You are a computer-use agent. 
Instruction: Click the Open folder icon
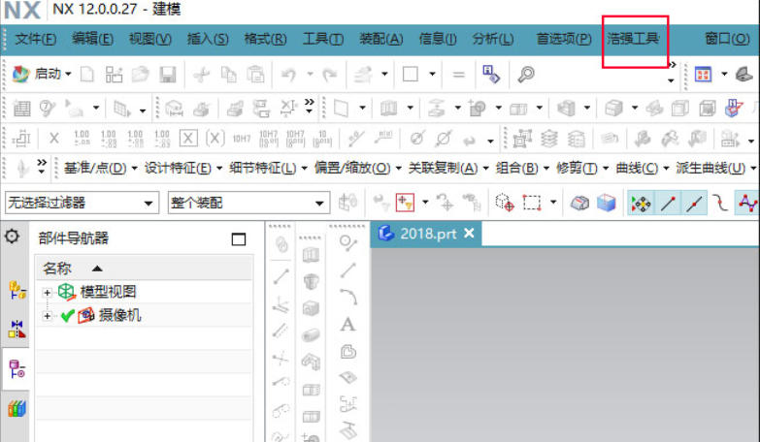[x=141, y=74]
